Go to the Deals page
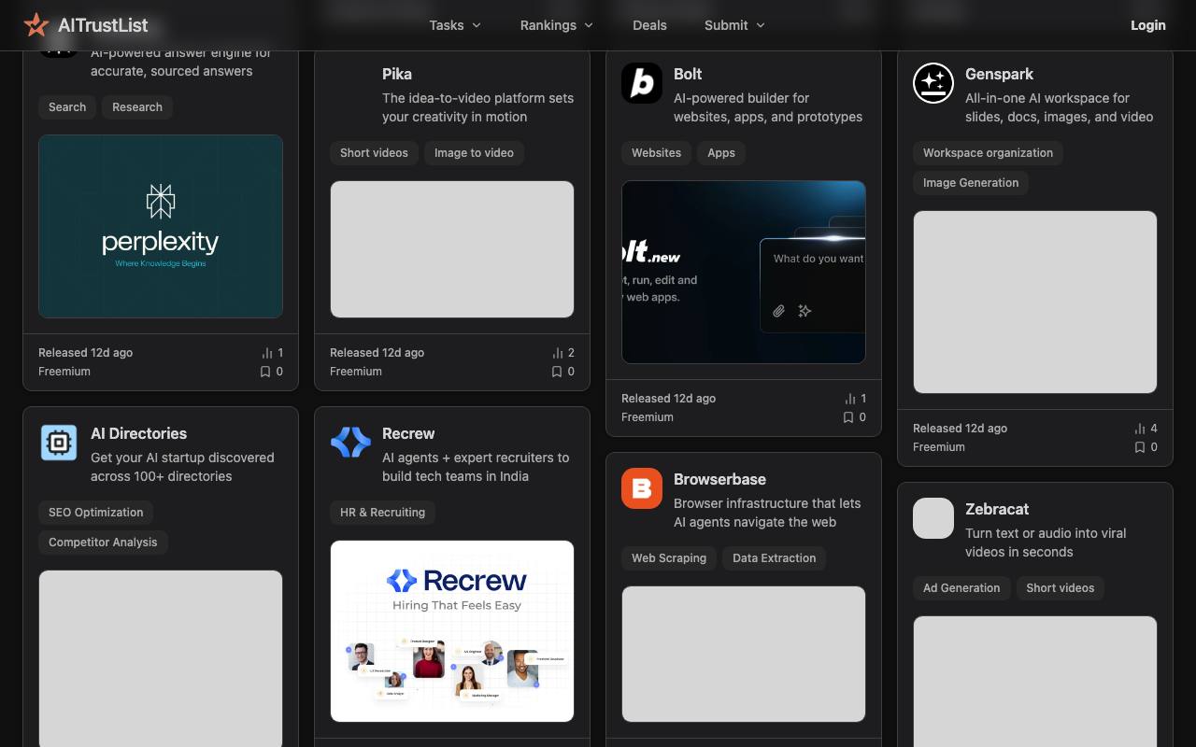 pyautogui.click(x=649, y=25)
